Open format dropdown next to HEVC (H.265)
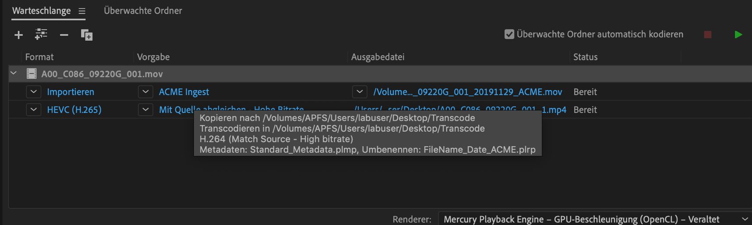This screenshot has width=752, height=225. (33, 110)
